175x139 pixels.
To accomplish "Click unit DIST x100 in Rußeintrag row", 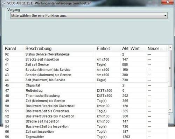I will tap(104, 90).
